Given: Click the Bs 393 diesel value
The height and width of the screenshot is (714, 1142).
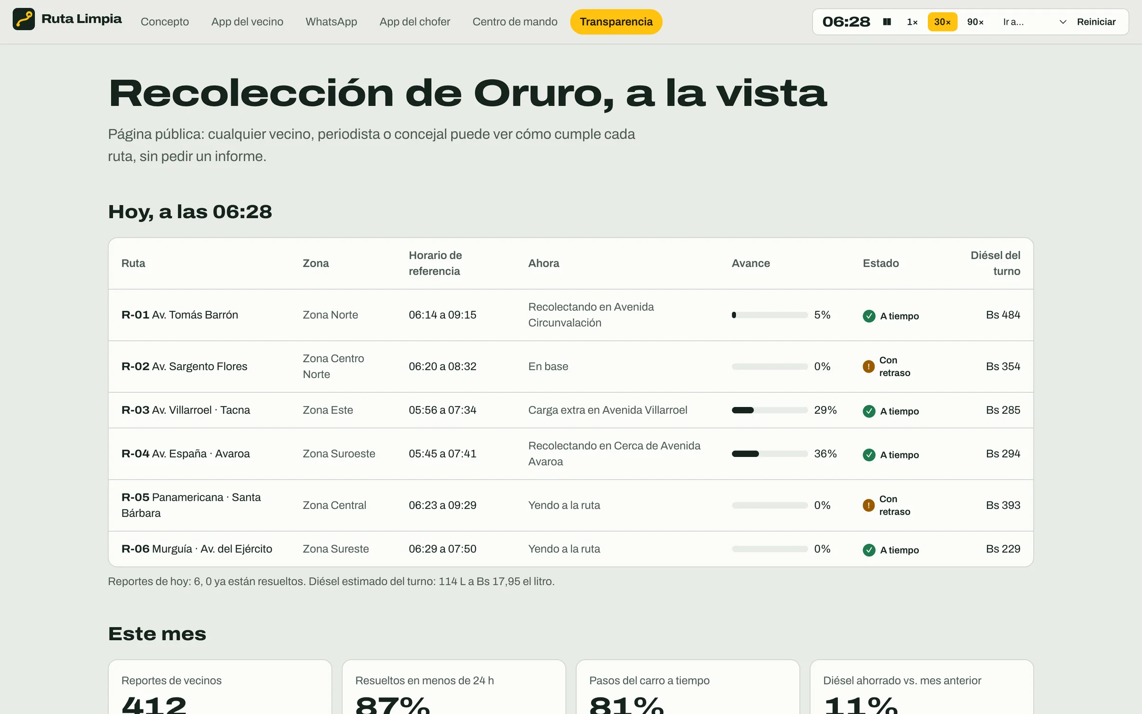Looking at the screenshot, I should click(1003, 506).
